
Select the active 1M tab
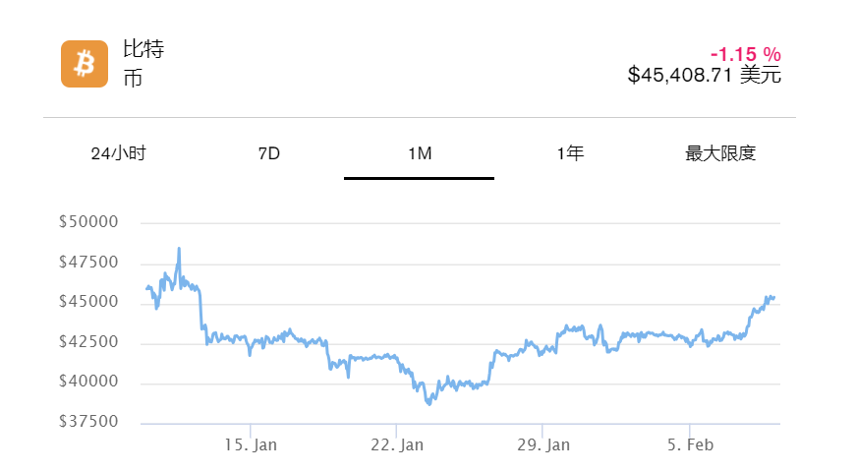pyautogui.click(x=420, y=153)
